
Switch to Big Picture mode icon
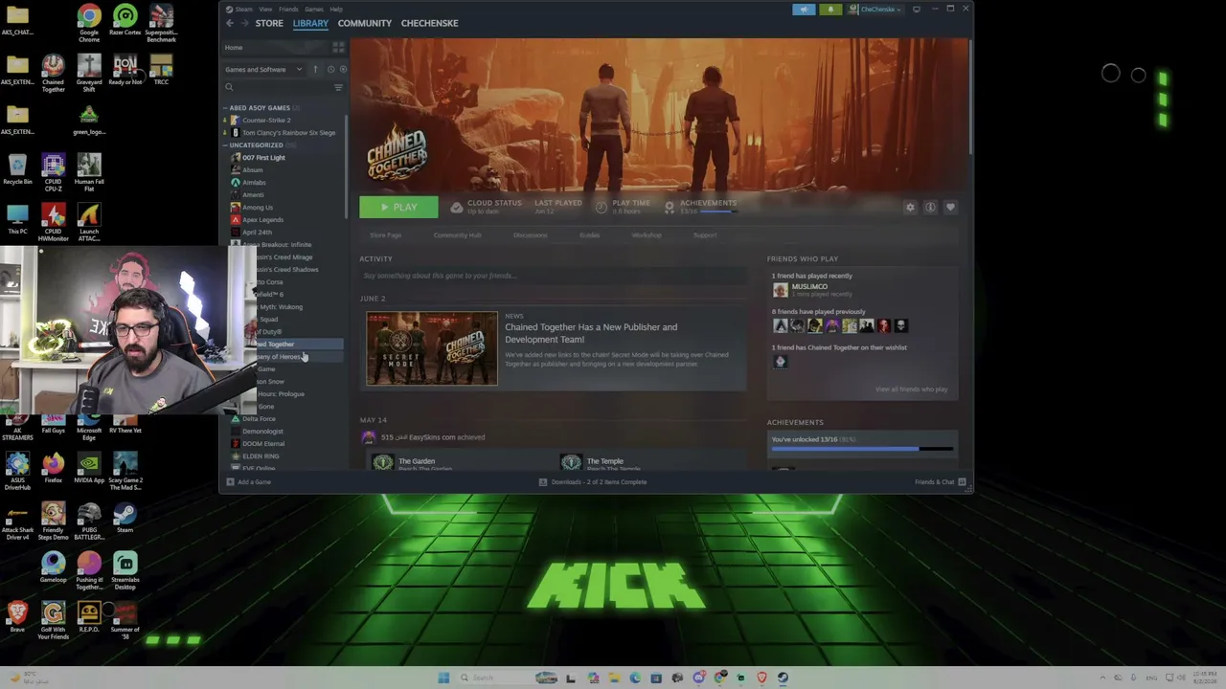917,10
